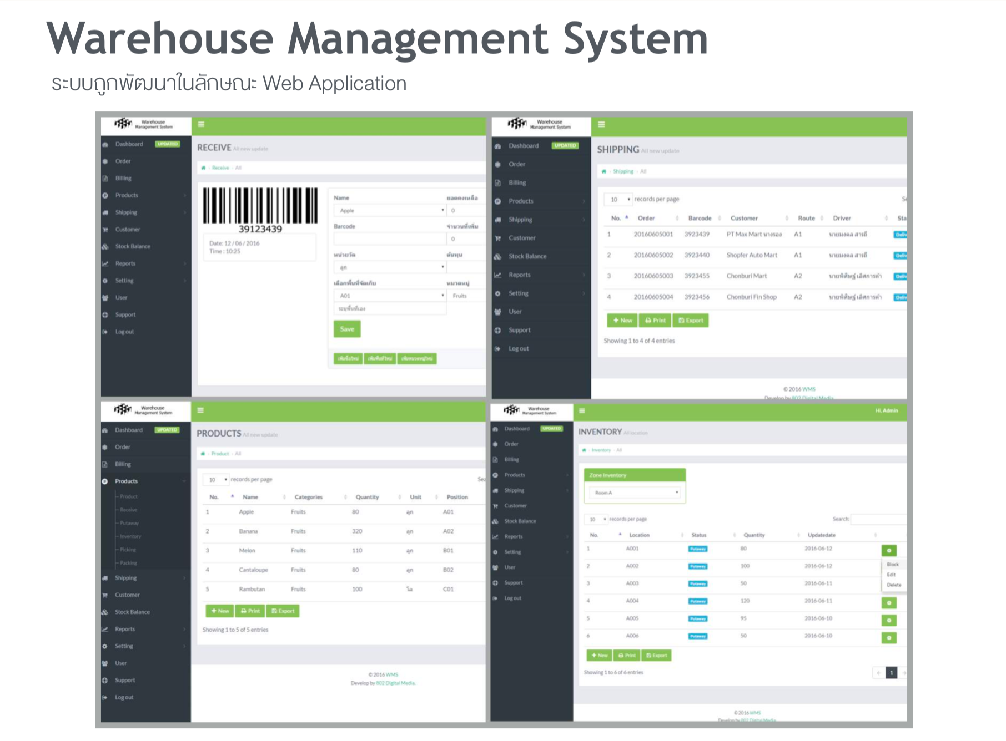Image resolution: width=1006 pixels, height=741 pixels.
Task: Click the Export button on the SHIPPING screen
Action: [690, 321]
